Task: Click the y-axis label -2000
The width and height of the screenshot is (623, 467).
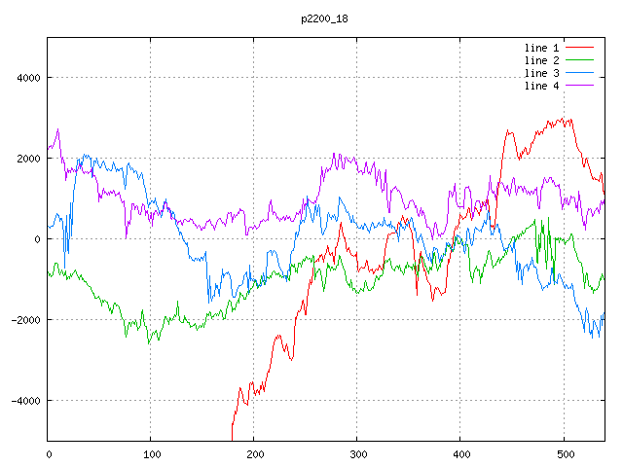Action: pyautogui.click(x=26, y=320)
